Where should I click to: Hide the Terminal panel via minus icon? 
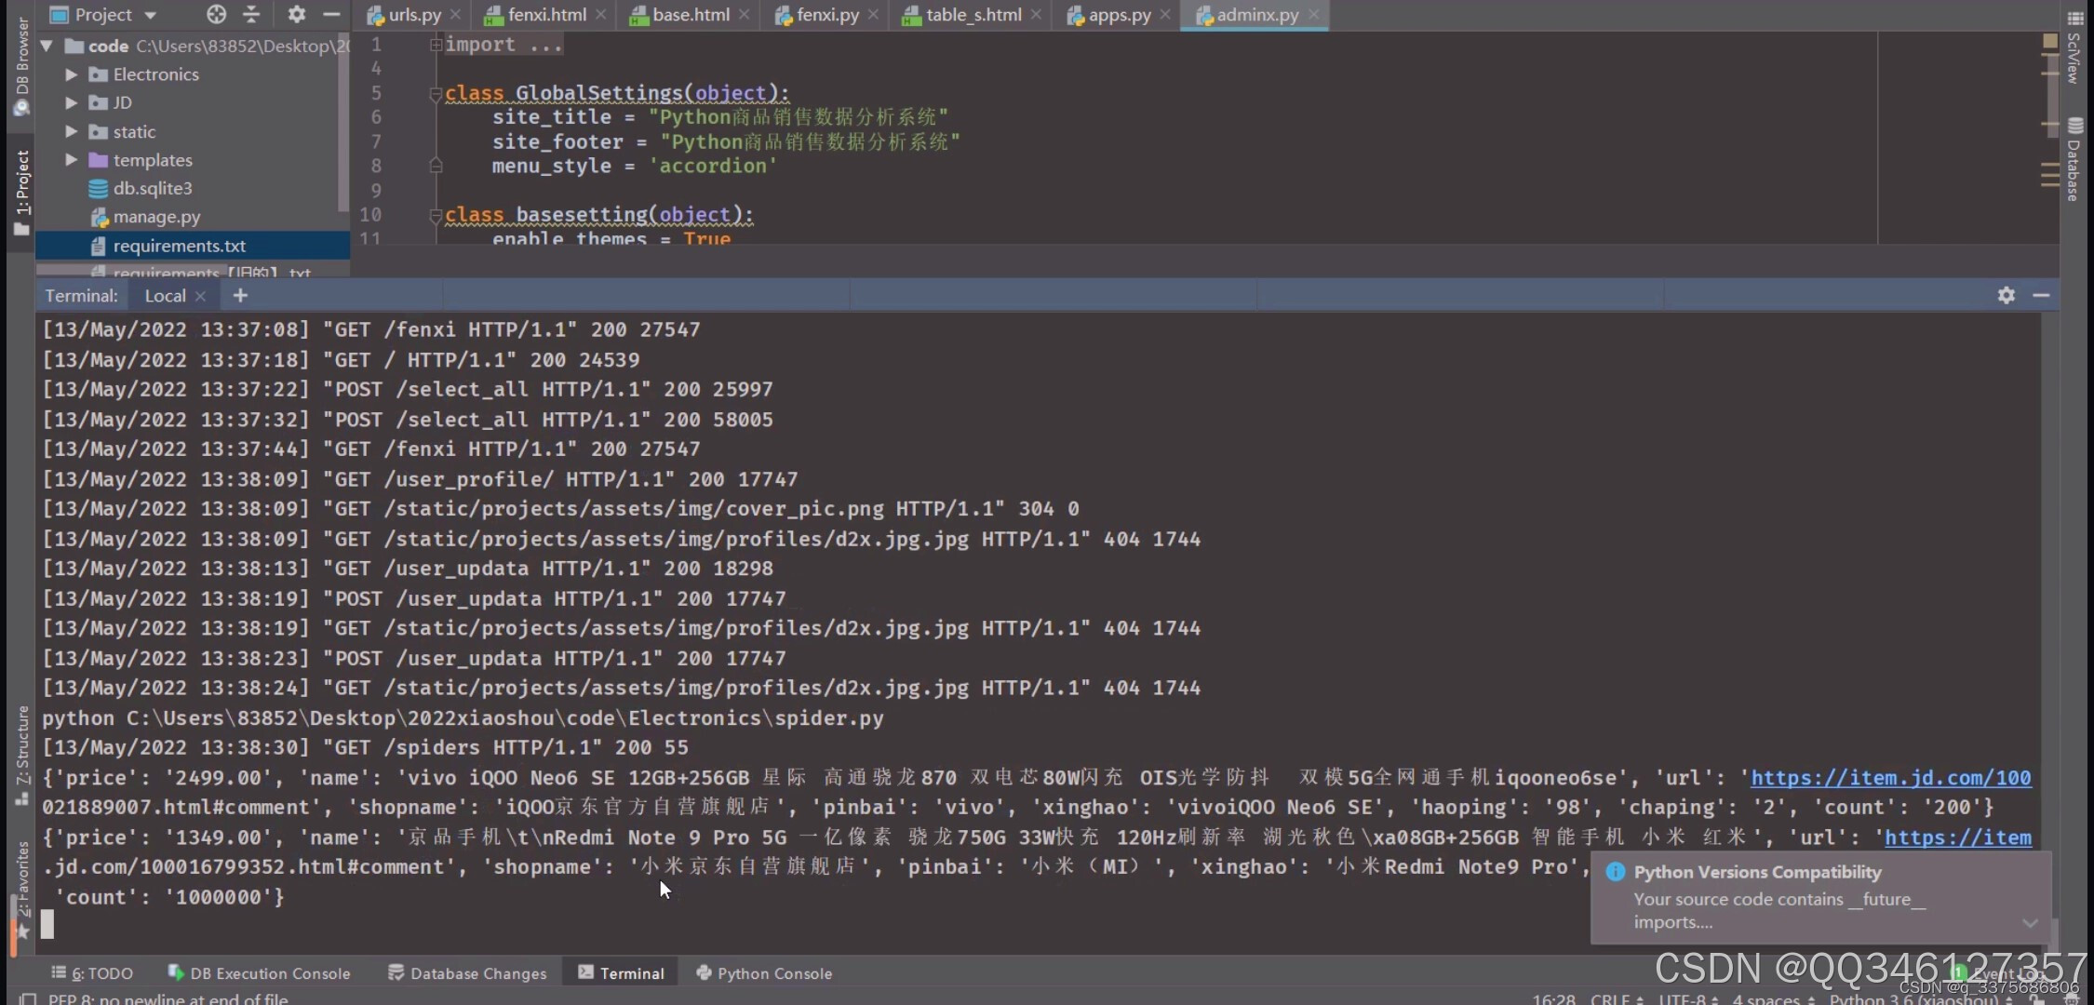click(2041, 295)
